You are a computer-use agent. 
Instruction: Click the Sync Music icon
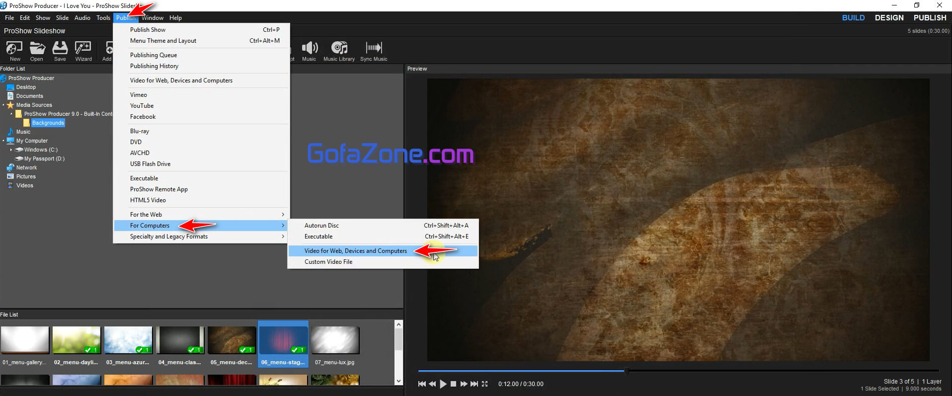click(x=374, y=51)
